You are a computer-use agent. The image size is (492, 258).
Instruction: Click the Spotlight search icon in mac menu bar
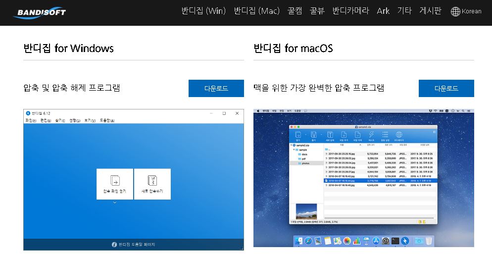click(463, 111)
